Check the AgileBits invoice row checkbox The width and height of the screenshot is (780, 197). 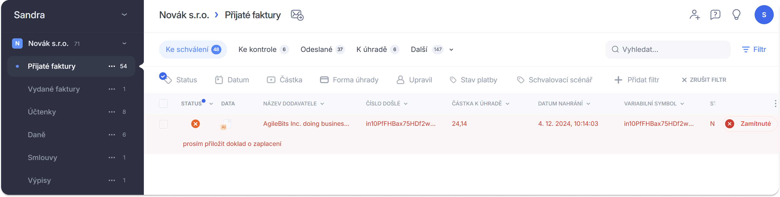tap(163, 124)
